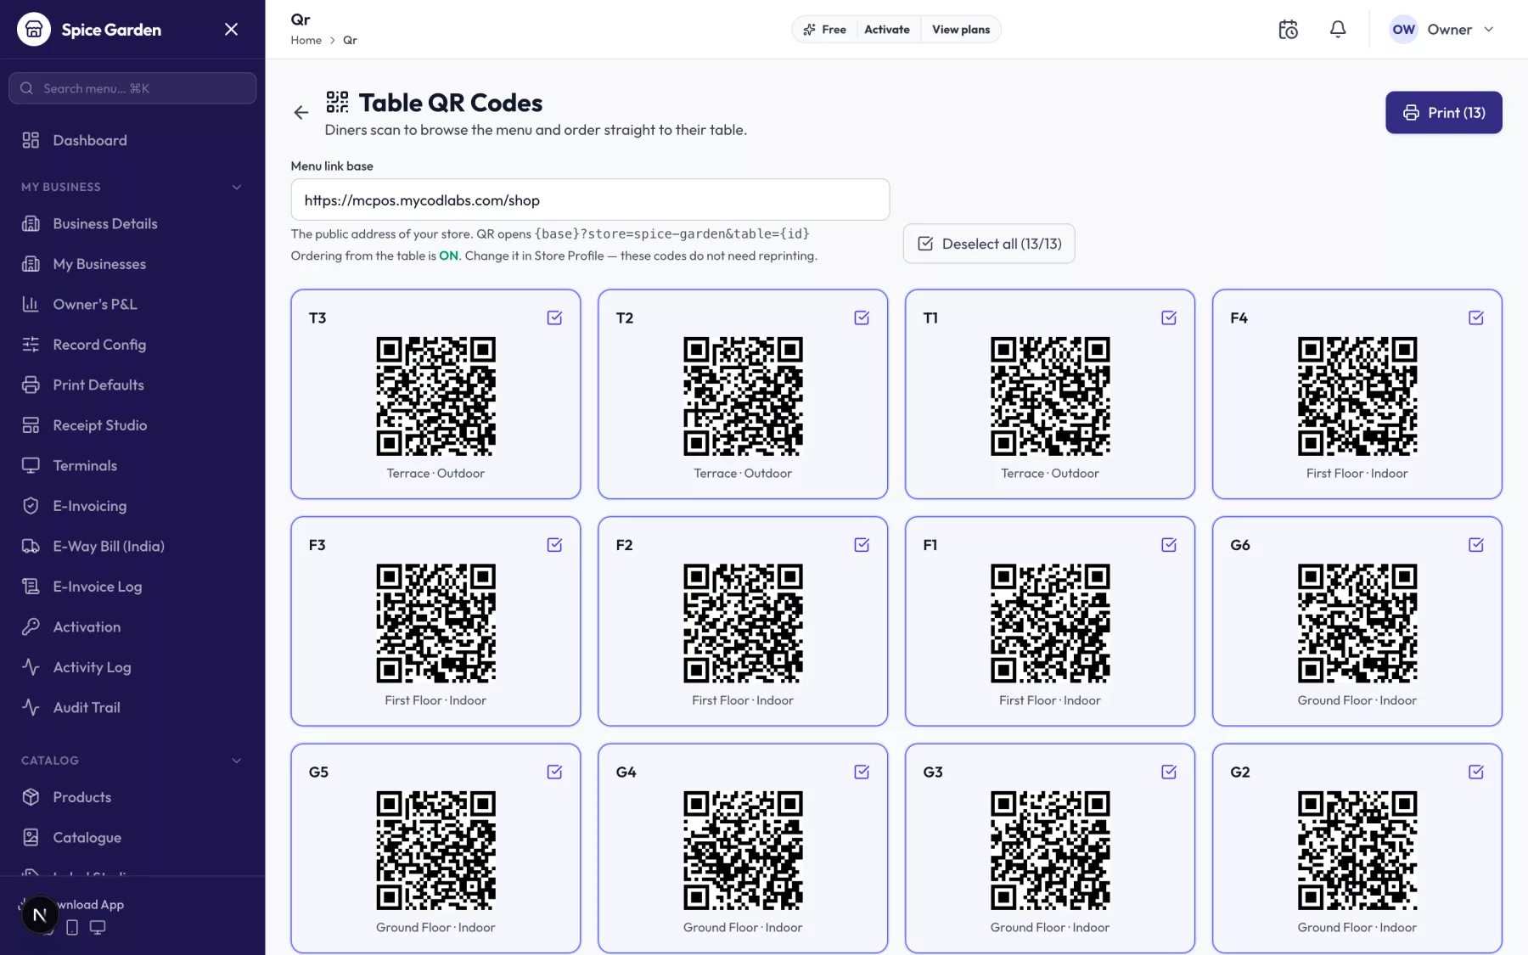Click the calendar clock icon in header
The width and height of the screenshot is (1528, 955).
point(1288,30)
